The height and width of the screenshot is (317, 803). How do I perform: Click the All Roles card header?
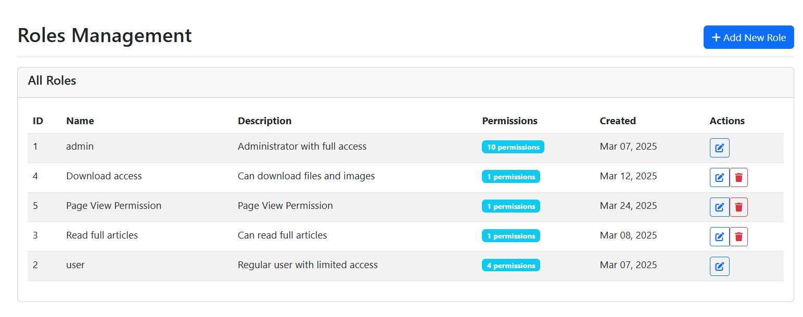(52, 81)
